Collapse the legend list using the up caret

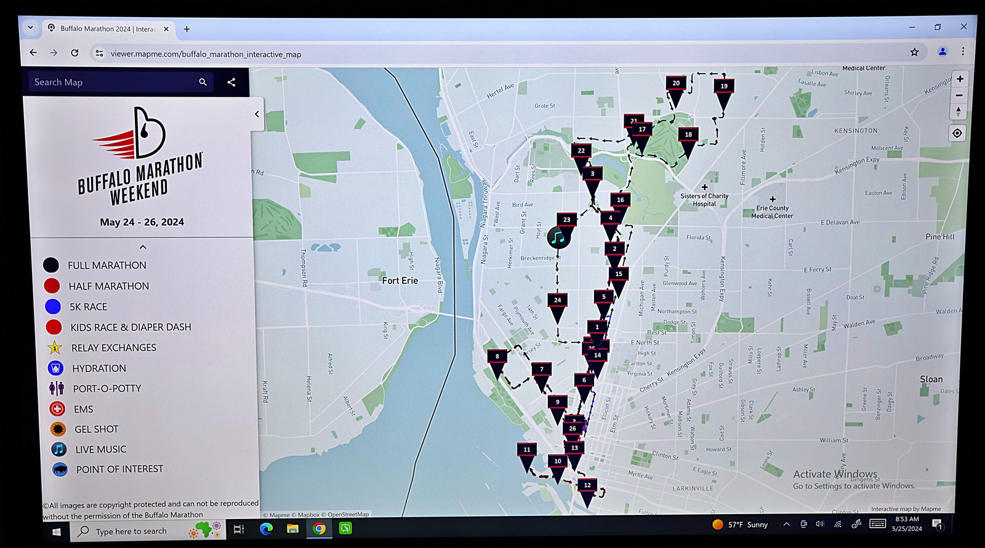143,247
